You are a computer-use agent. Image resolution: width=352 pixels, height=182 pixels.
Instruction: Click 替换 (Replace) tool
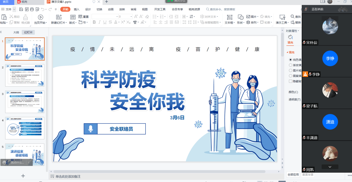(296, 23)
